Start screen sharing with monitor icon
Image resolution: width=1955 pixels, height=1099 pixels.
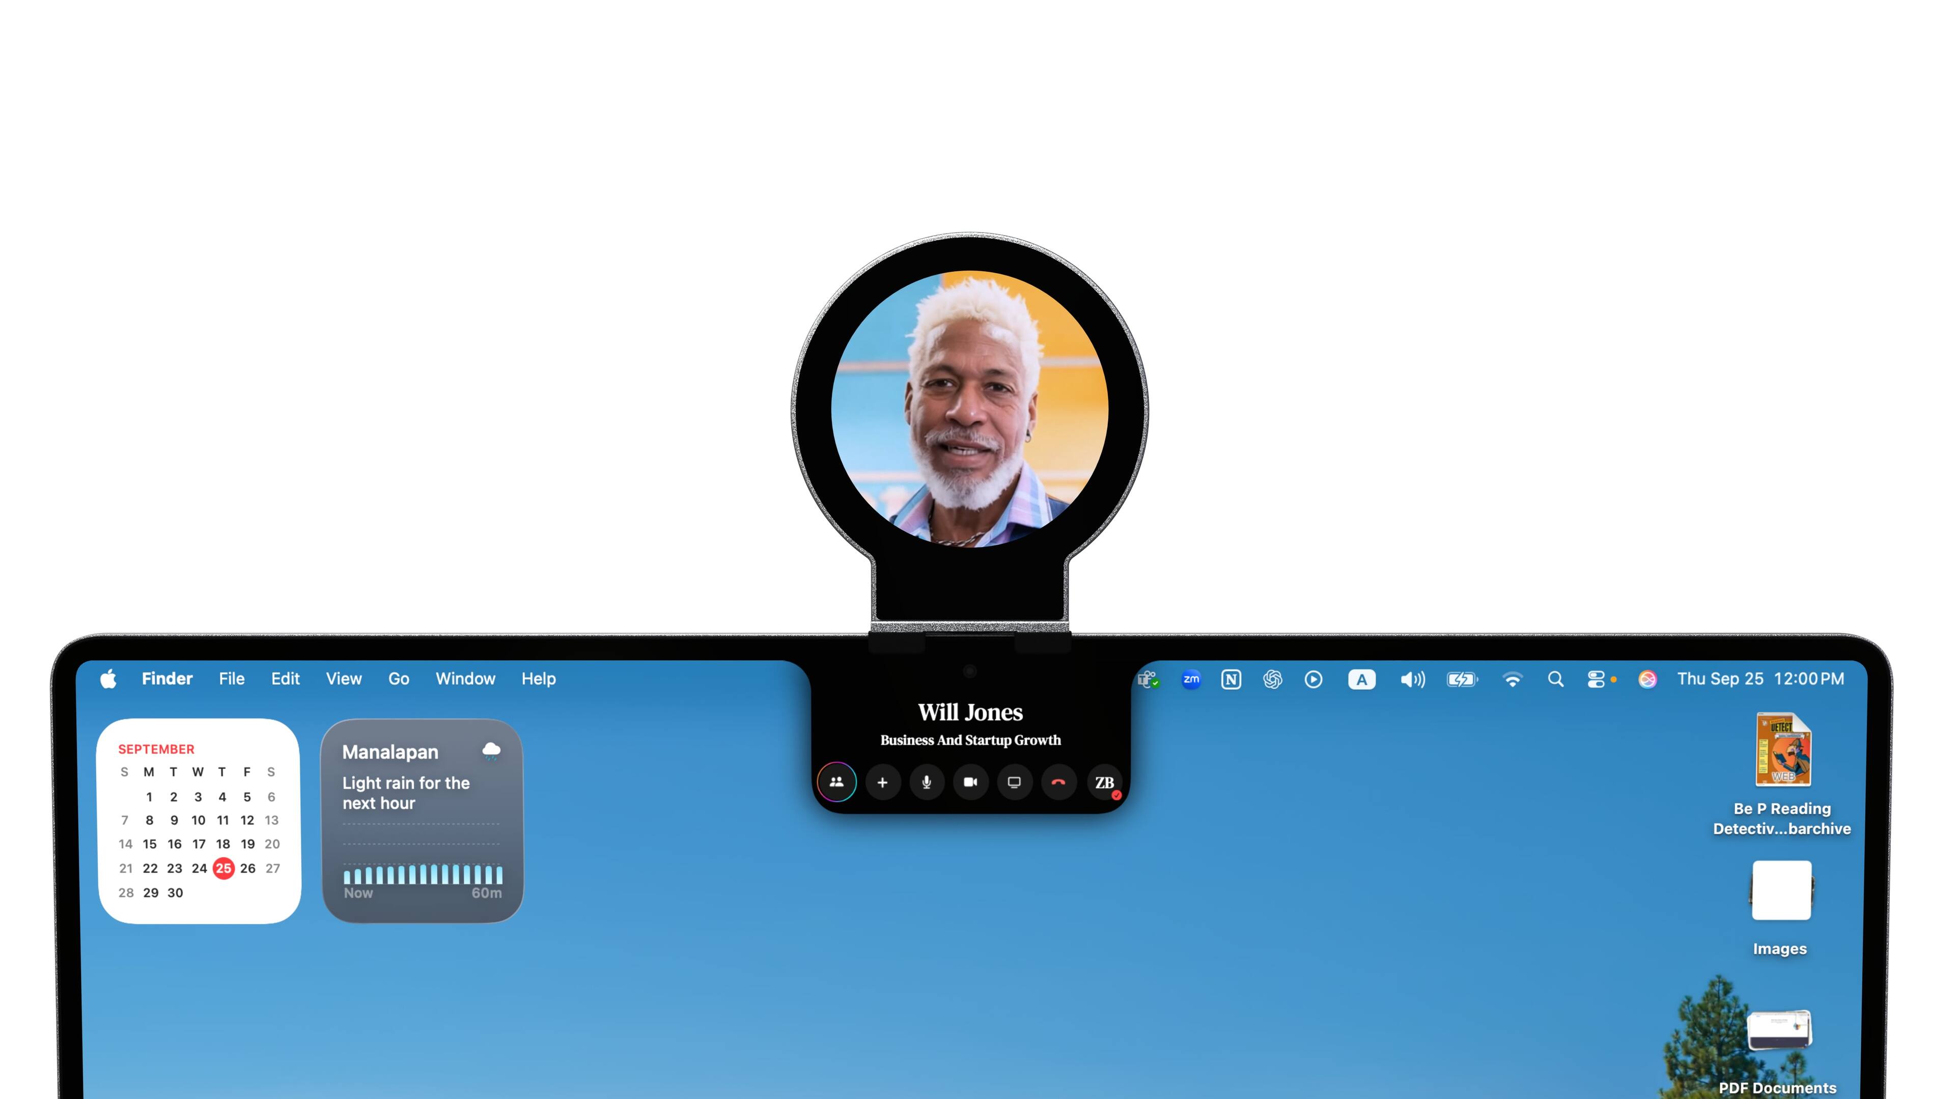1014,782
